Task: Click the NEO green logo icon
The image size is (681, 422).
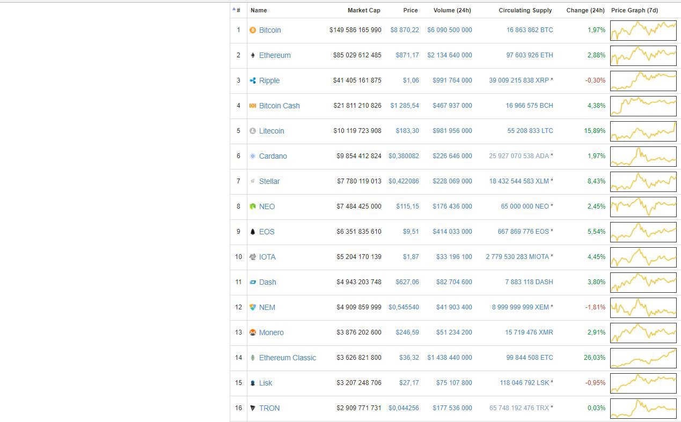Action: [253, 206]
